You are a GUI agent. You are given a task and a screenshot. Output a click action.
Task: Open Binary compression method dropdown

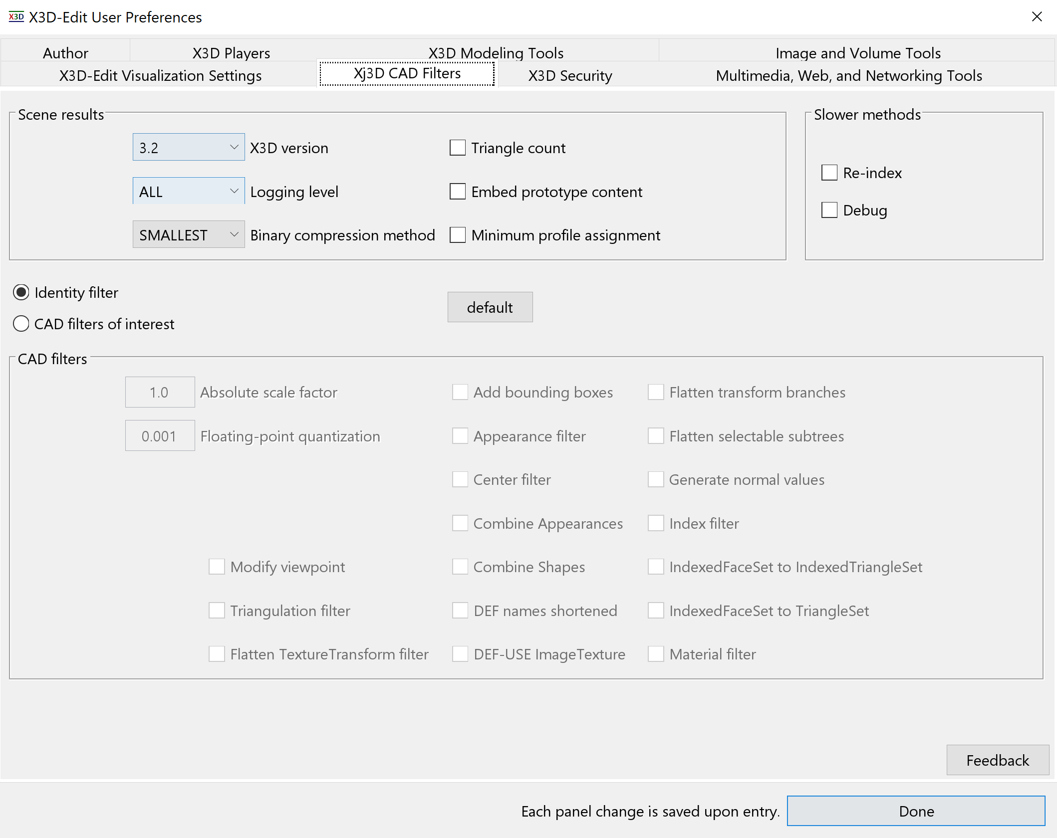point(189,234)
